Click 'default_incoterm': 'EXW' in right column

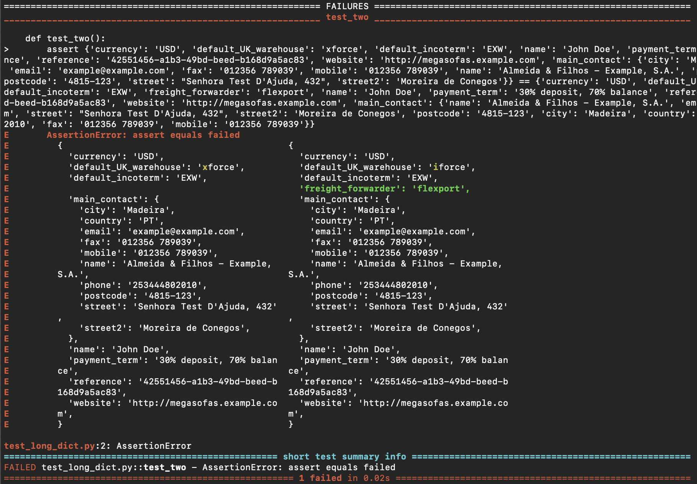click(x=369, y=178)
